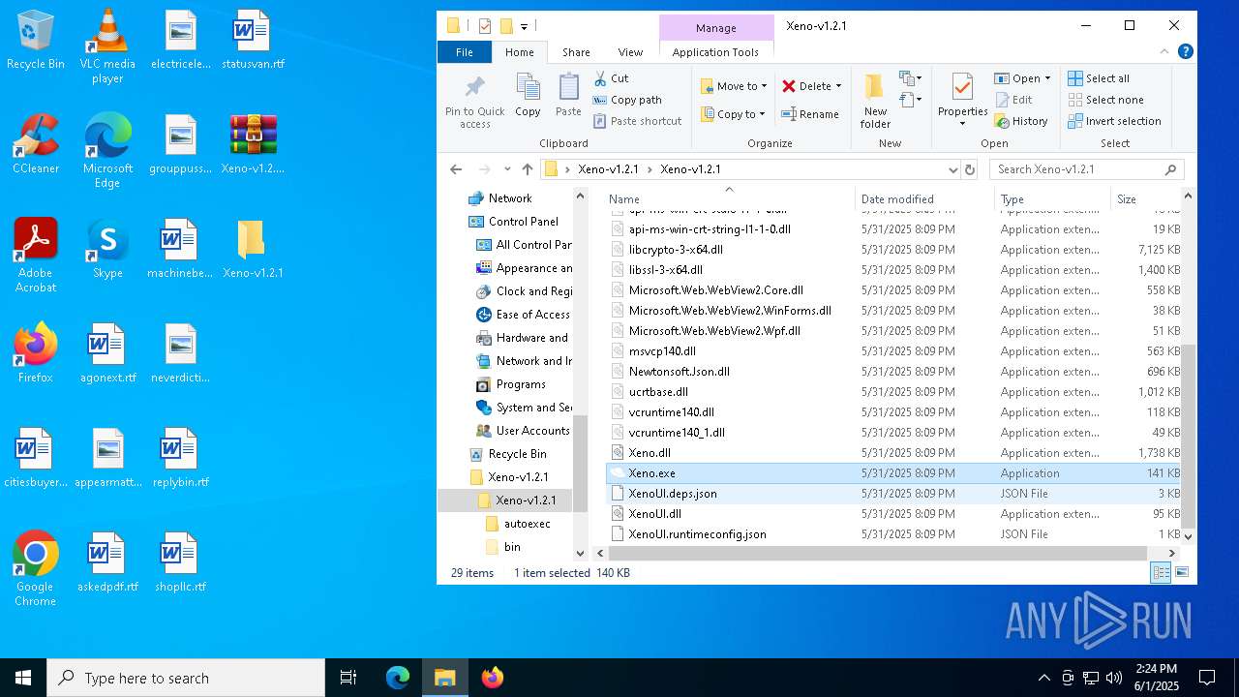Image resolution: width=1239 pixels, height=697 pixels.
Task: Open the Move to dropdown
Action: pos(734,86)
